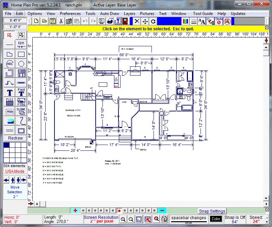The width and height of the screenshot is (272, 227).
Task: Click the fit plan to screen icon
Action: click(x=139, y=219)
